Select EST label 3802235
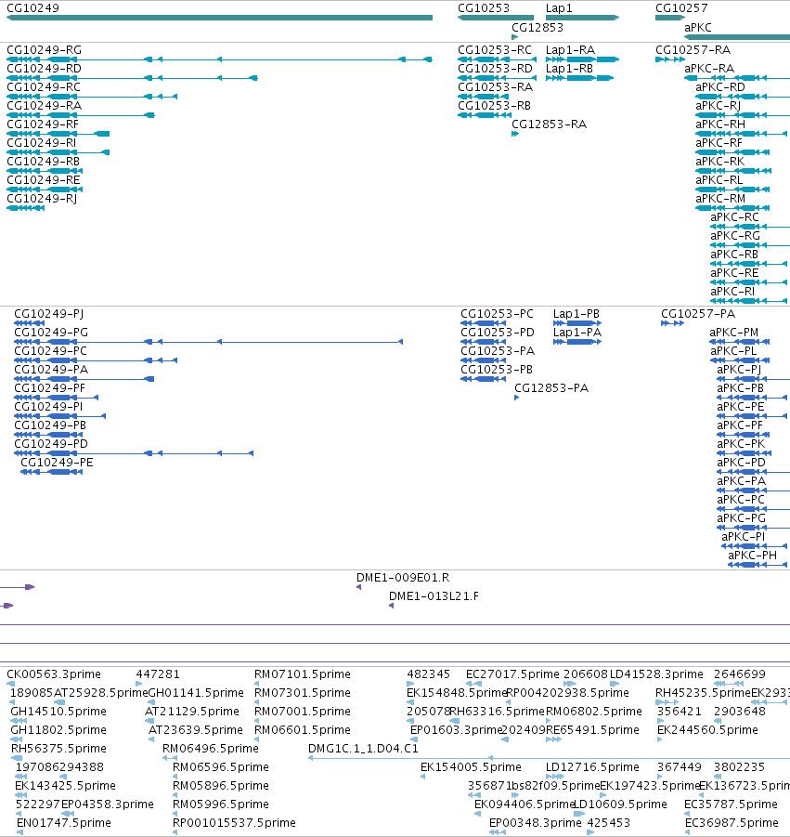790x837 pixels. pos(739,767)
